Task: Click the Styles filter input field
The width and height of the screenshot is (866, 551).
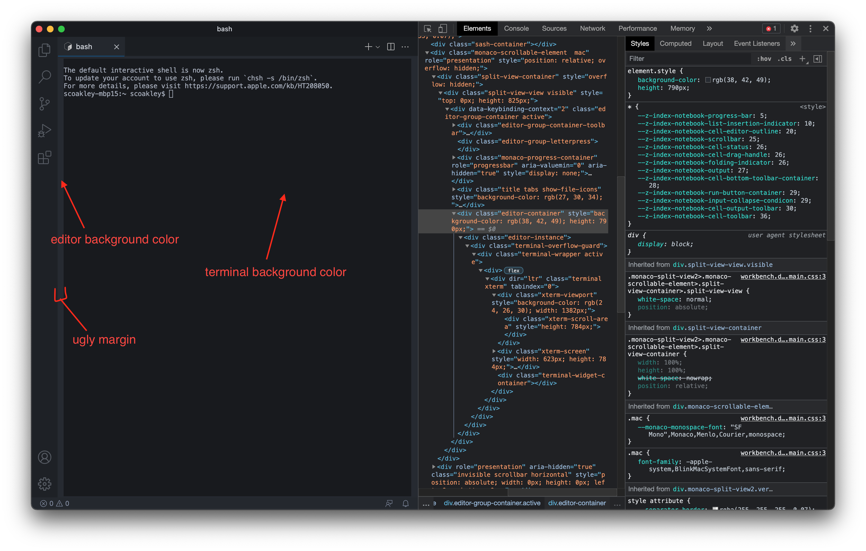Action: pos(683,58)
